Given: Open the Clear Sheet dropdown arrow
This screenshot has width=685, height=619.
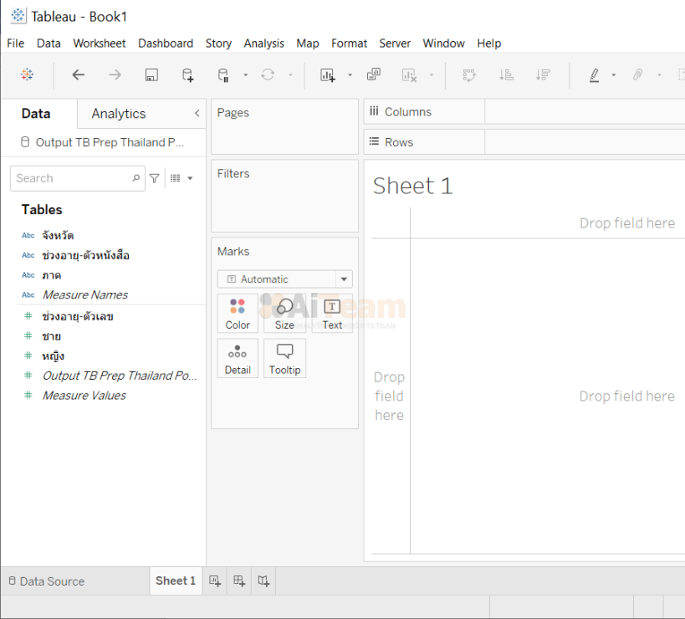Looking at the screenshot, I should [x=432, y=75].
